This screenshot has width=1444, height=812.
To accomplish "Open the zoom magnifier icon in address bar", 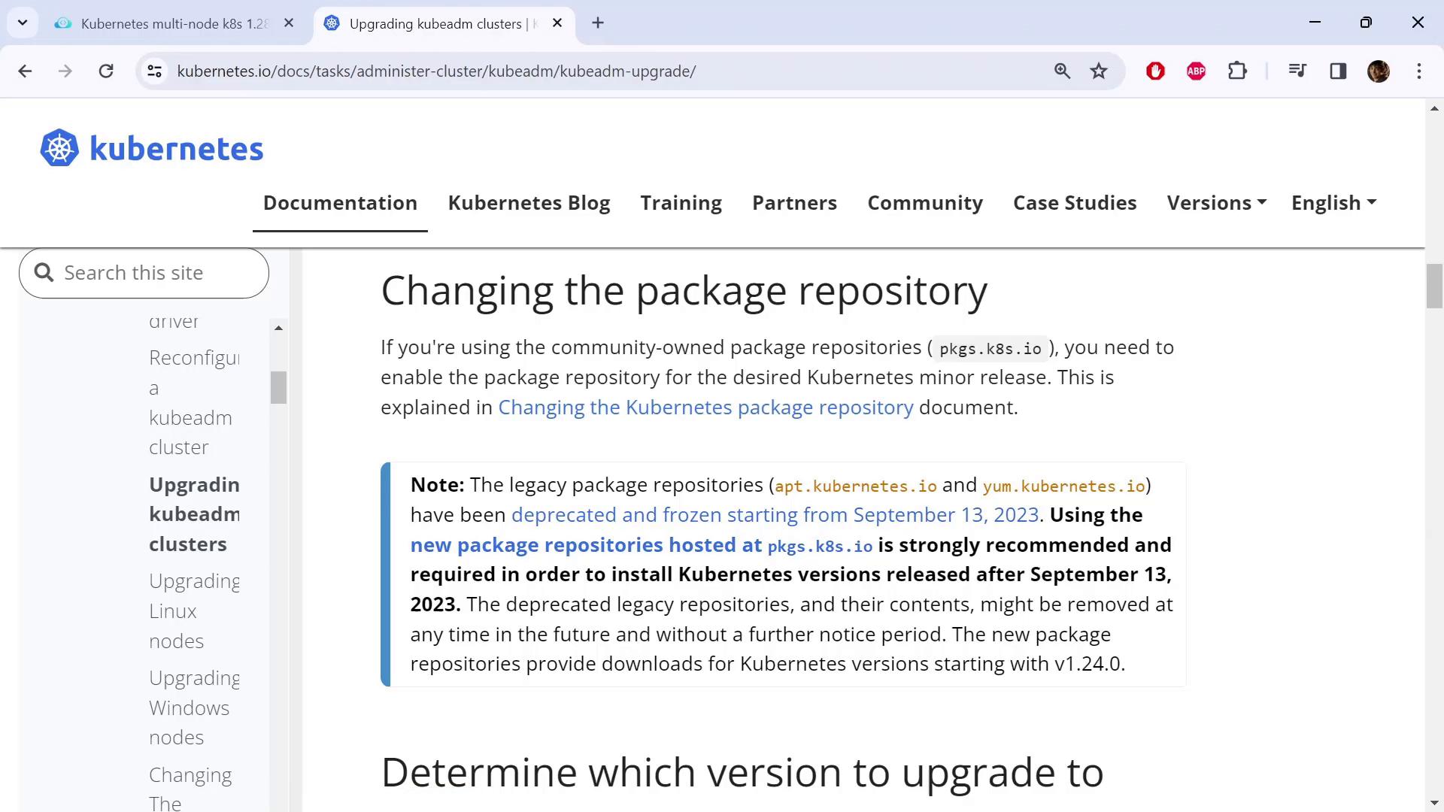I will (1062, 71).
